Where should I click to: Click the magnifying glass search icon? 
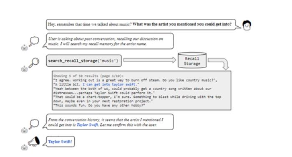(34, 63)
